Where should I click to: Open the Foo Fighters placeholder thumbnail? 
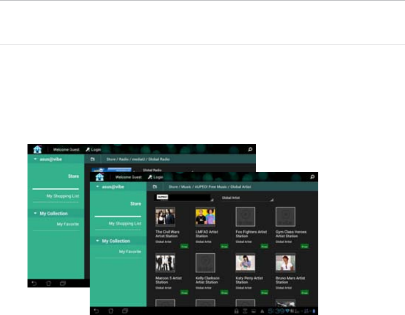coord(245,217)
